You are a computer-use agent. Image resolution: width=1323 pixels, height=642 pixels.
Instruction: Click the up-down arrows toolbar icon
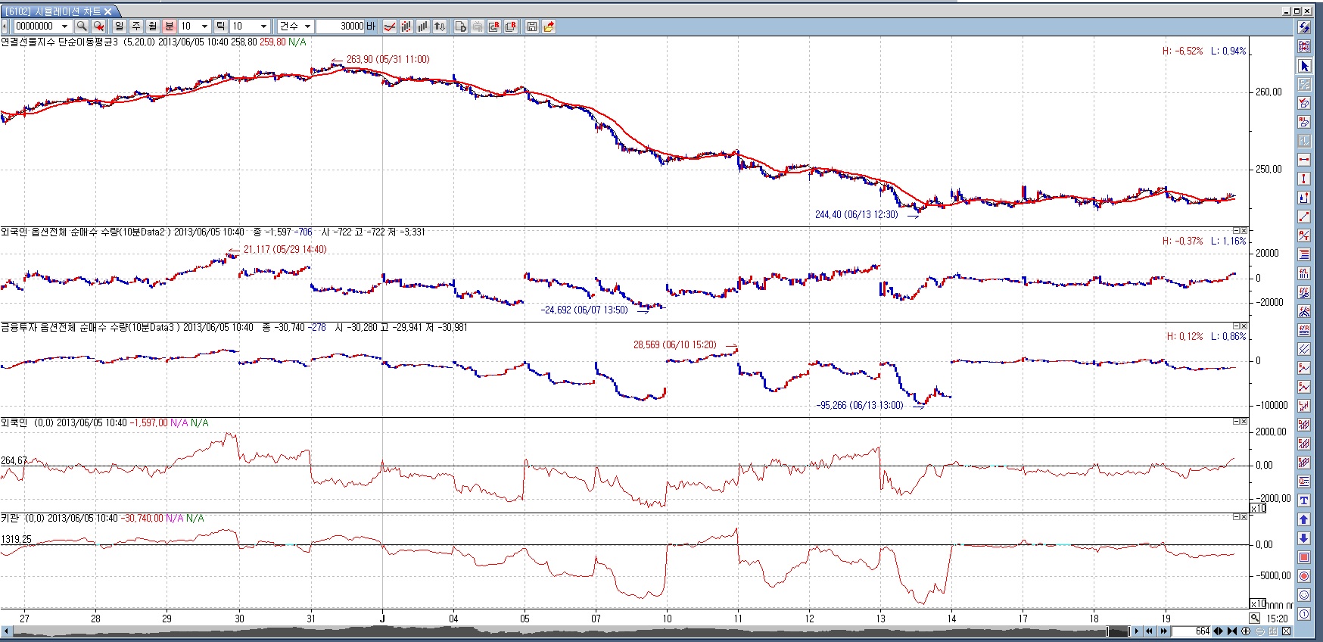click(440, 26)
